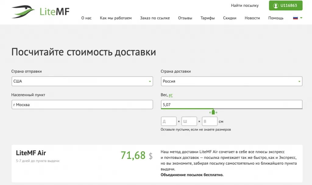
Task: Expand the language dropdown arrow
Action: (301, 18)
